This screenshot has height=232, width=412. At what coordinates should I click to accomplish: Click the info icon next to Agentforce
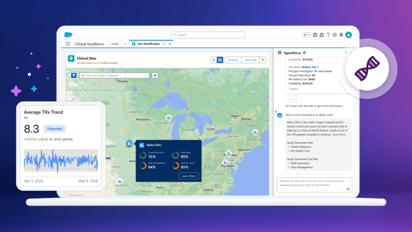tap(304, 52)
